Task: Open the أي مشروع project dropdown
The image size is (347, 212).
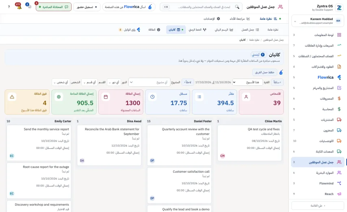Action: (149, 82)
